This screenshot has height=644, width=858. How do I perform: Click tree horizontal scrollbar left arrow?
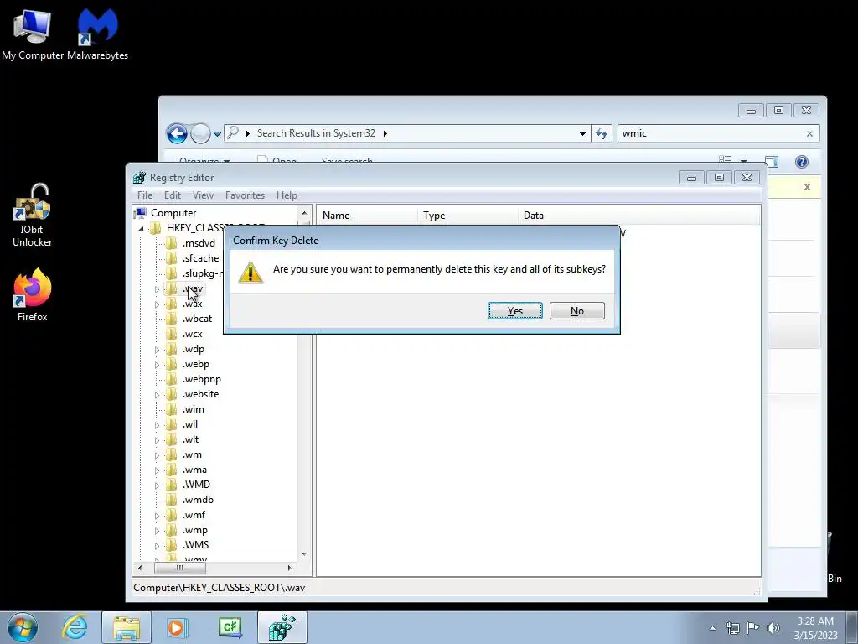point(140,568)
